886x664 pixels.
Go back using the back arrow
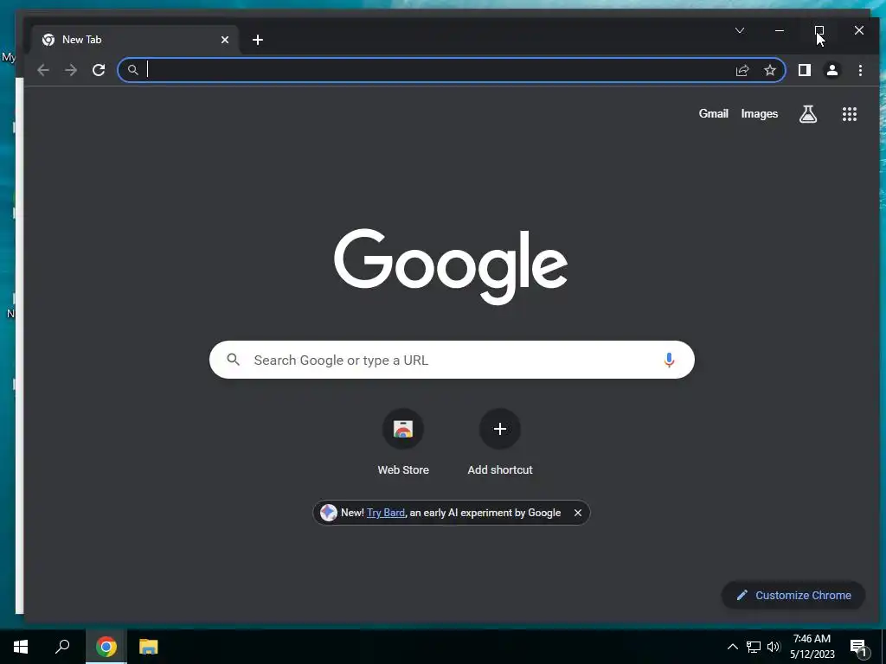(43, 70)
